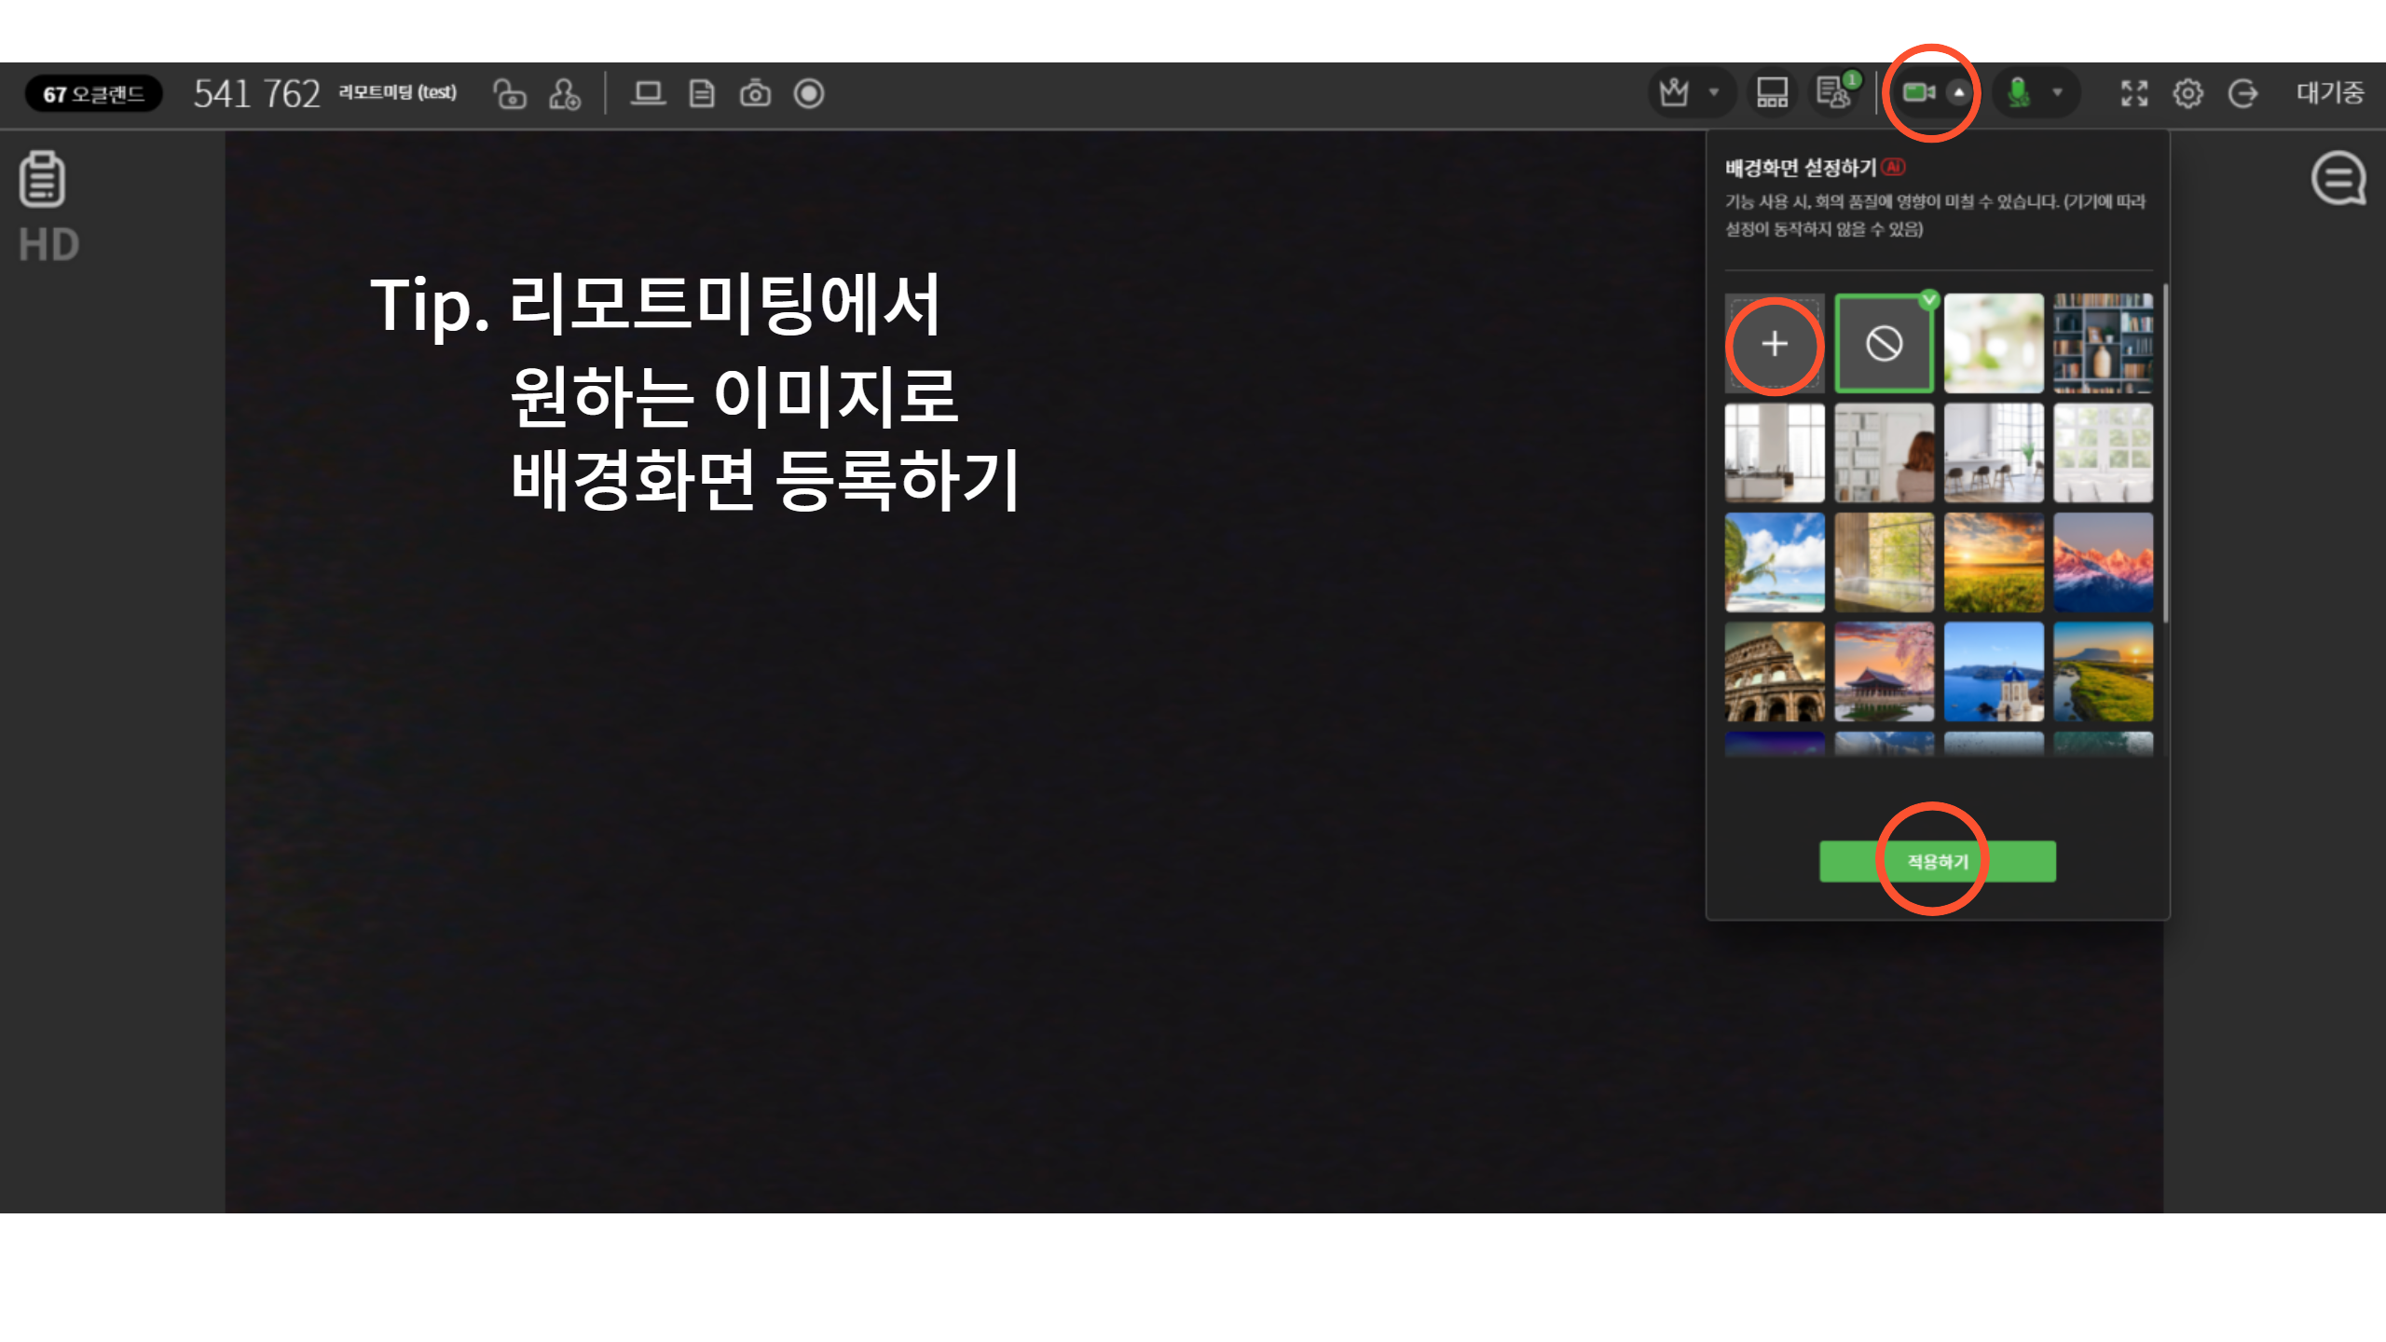Mute the green microphone
The width and height of the screenshot is (2386, 1342).
(x=2019, y=92)
